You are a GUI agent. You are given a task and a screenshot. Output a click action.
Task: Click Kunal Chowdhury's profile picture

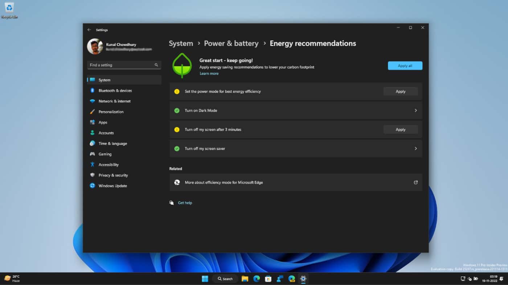tap(95, 46)
